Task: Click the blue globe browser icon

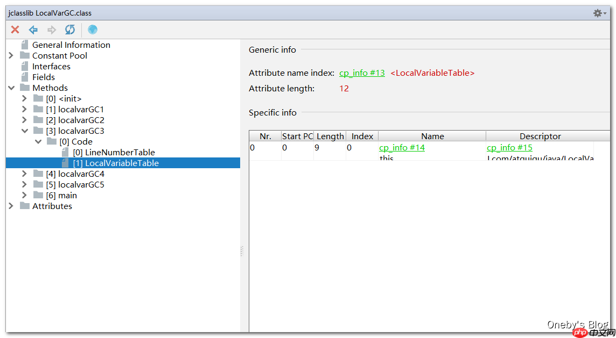Action: (93, 30)
